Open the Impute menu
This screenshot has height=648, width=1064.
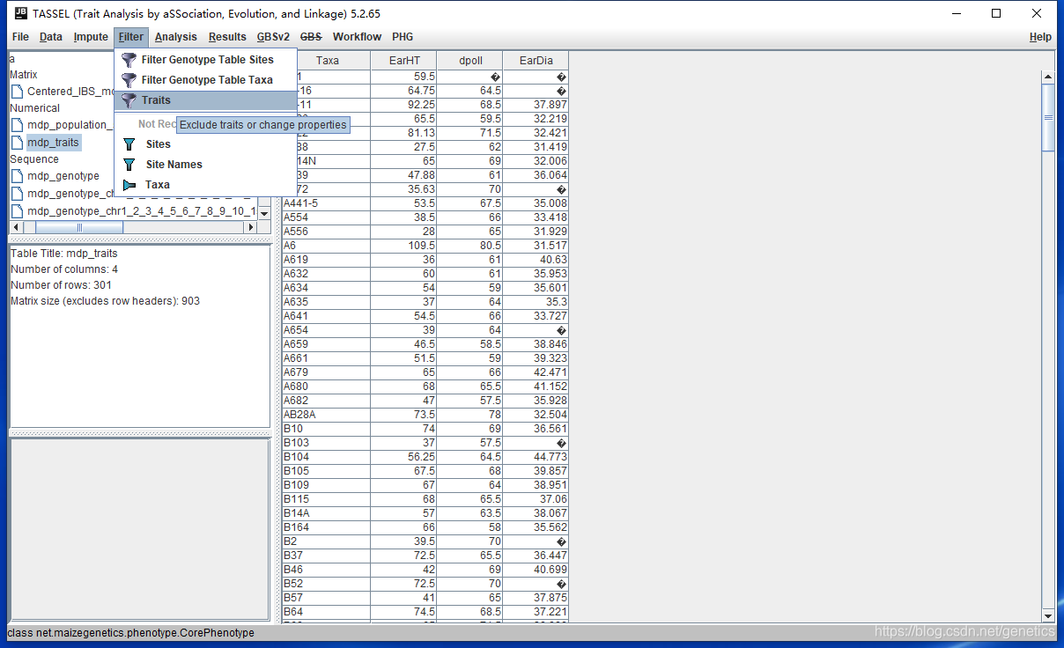point(91,37)
